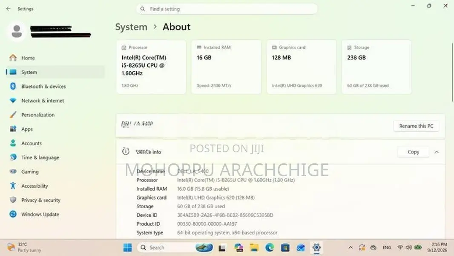454x256 pixels.
Task: Click Product ID value 00330-80000-00000-AA197
Action: (207, 224)
